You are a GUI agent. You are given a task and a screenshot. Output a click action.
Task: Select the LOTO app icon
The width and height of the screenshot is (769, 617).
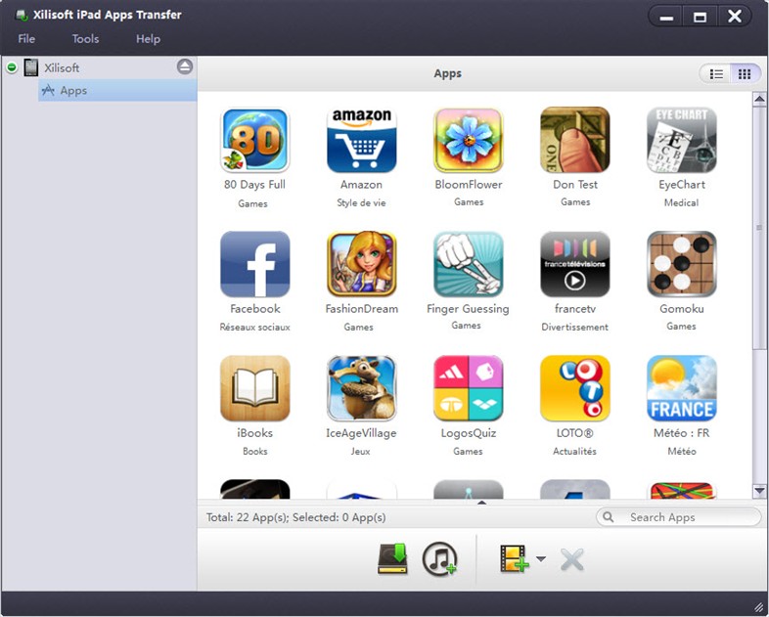pos(574,388)
